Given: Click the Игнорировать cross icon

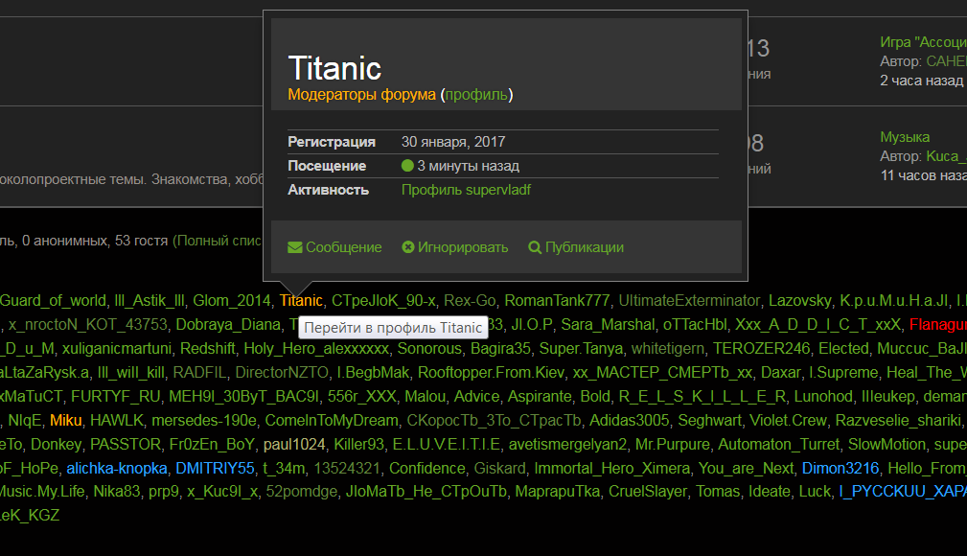Looking at the screenshot, I should pos(407,247).
